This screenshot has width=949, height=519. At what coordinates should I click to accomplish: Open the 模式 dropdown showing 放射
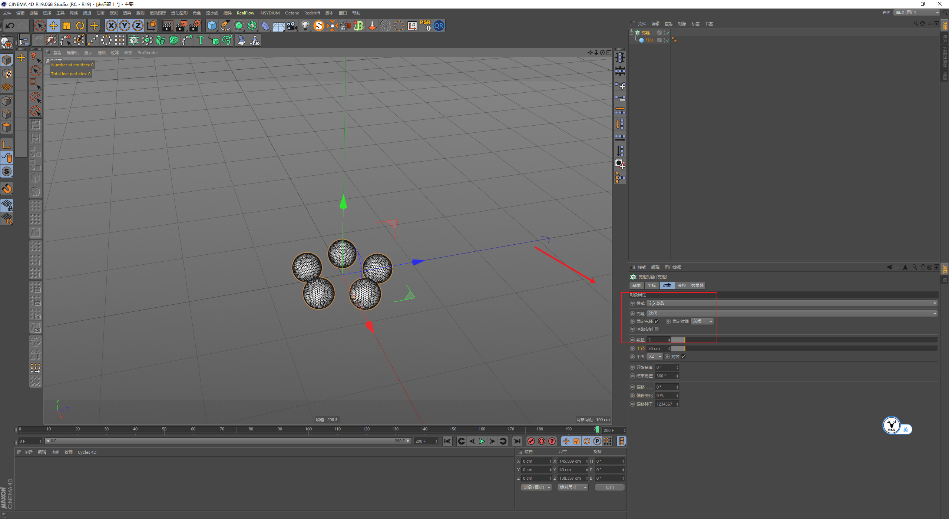pos(792,303)
